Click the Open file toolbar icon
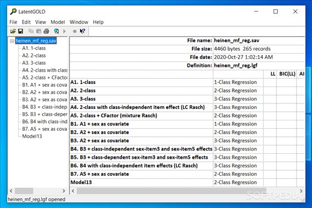 (13, 31)
